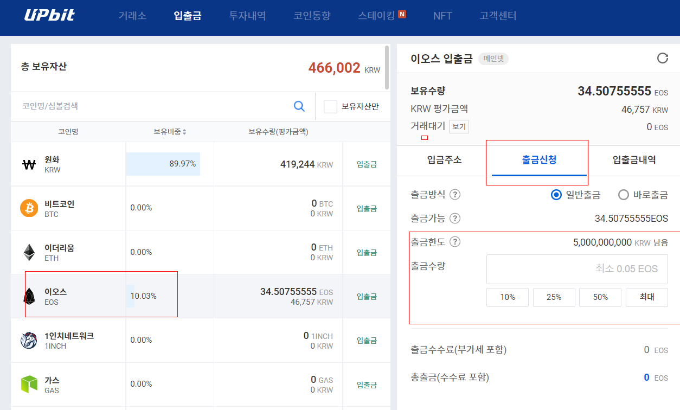The width and height of the screenshot is (680, 410).
Task: Click 입출금 link in 1인치네트워크 row
Action: 367,341
